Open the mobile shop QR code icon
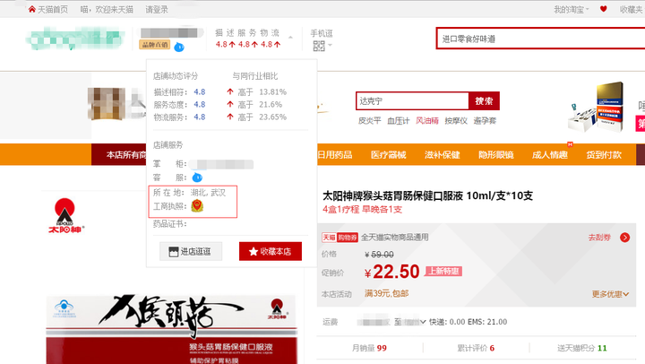645x364 pixels. (x=319, y=46)
